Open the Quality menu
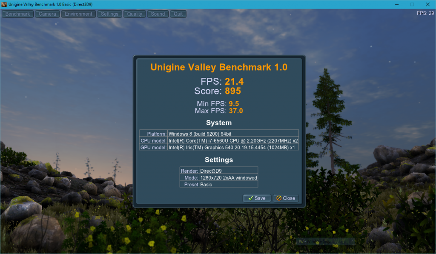The height and width of the screenshot is (254, 436). tap(135, 14)
